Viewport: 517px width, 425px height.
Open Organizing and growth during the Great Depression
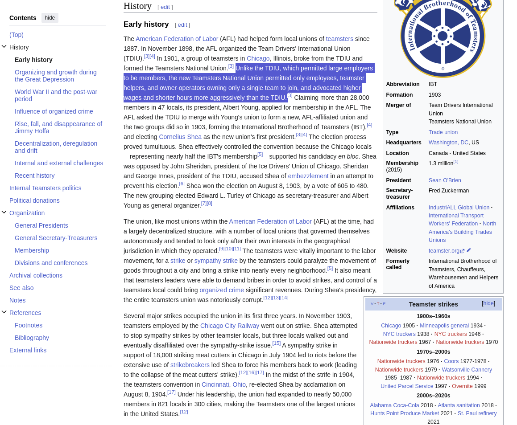56,76
